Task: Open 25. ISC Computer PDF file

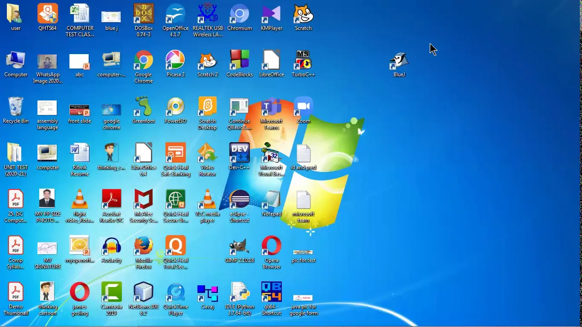Action: (x=15, y=207)
